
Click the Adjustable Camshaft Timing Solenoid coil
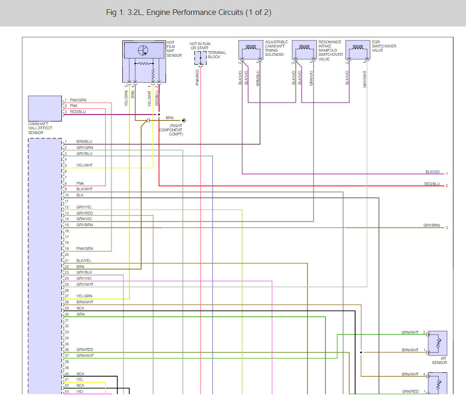[251, 50]
